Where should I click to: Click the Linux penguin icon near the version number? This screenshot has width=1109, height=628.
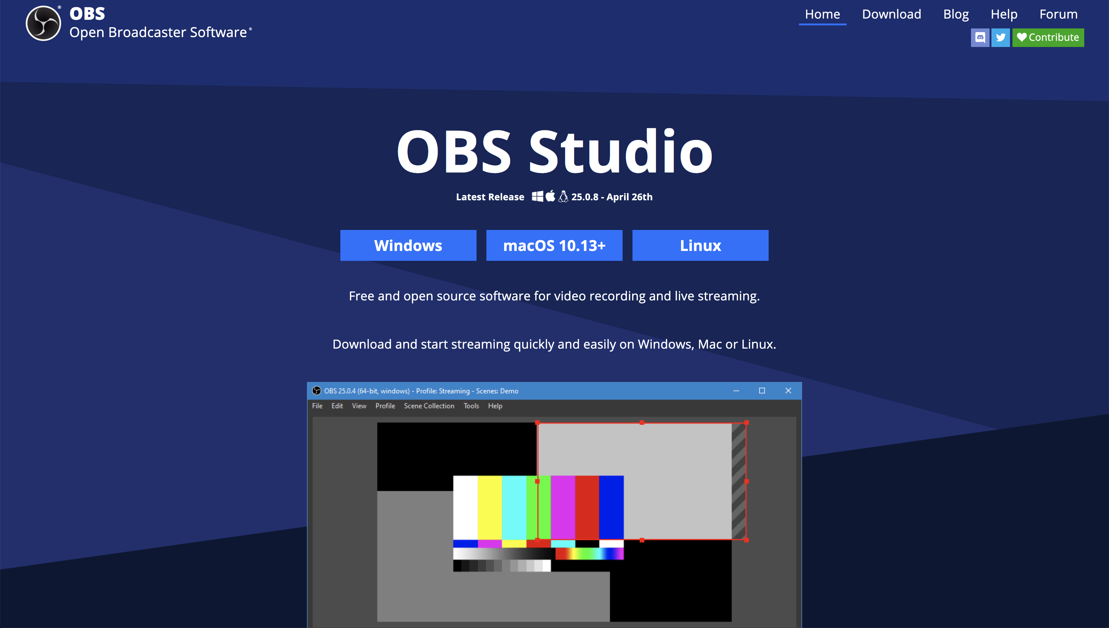[x=563, y=197]
